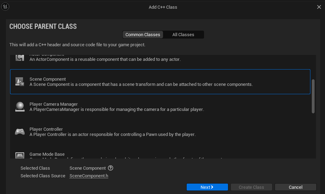Image resolution: width=325 pixels, height=194 pixels.
Task: Click the grayed Create Class button
Action: [x=251, y=187]
